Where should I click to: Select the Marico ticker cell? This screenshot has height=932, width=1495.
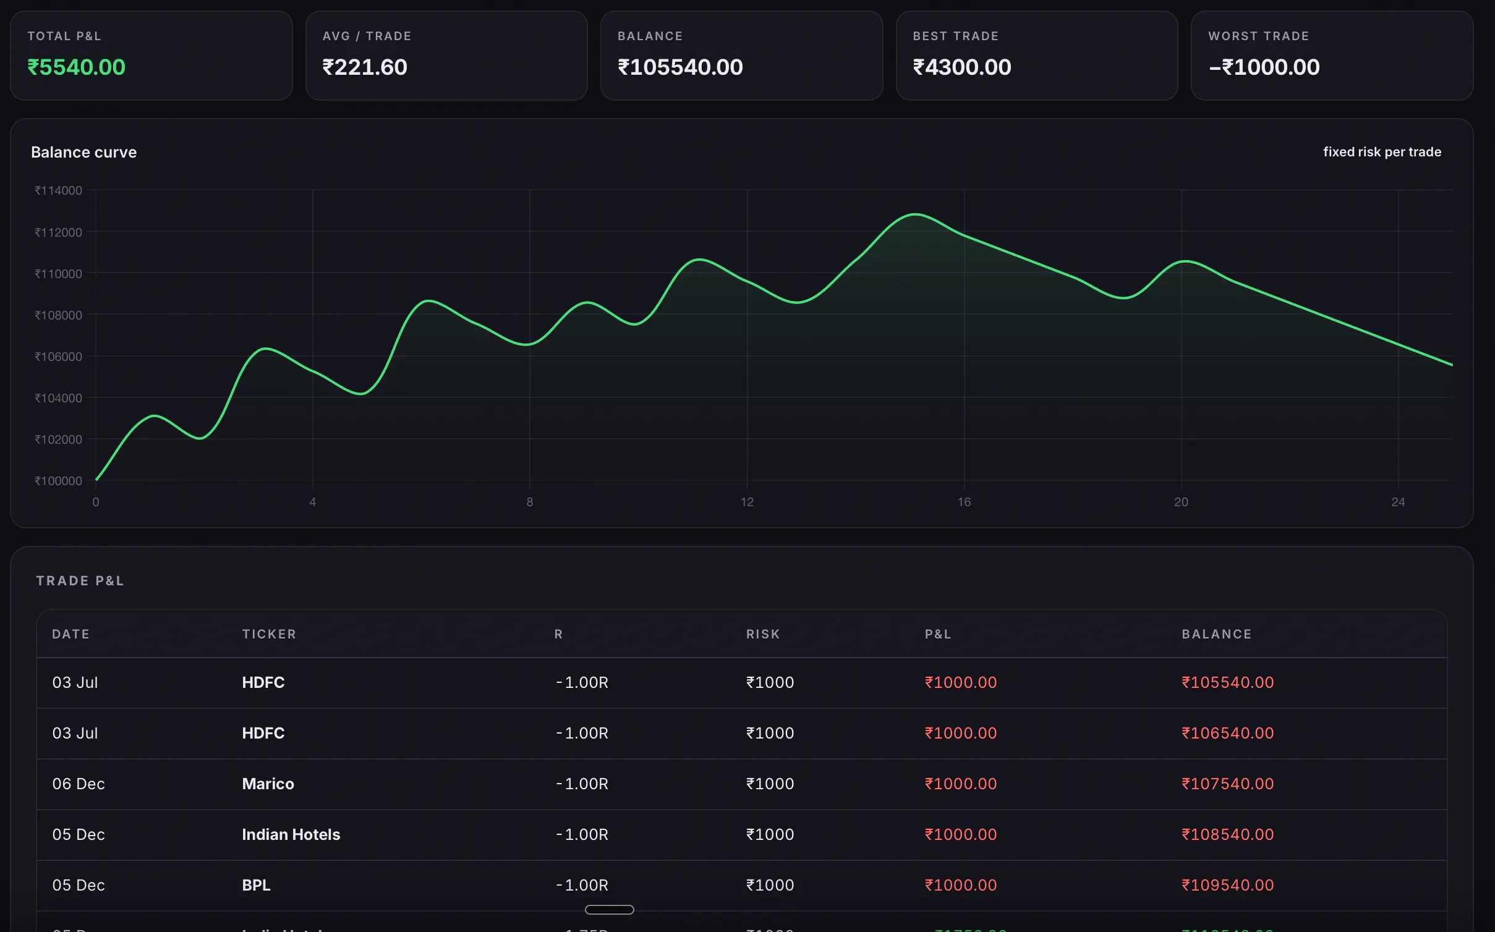[268, 784]
